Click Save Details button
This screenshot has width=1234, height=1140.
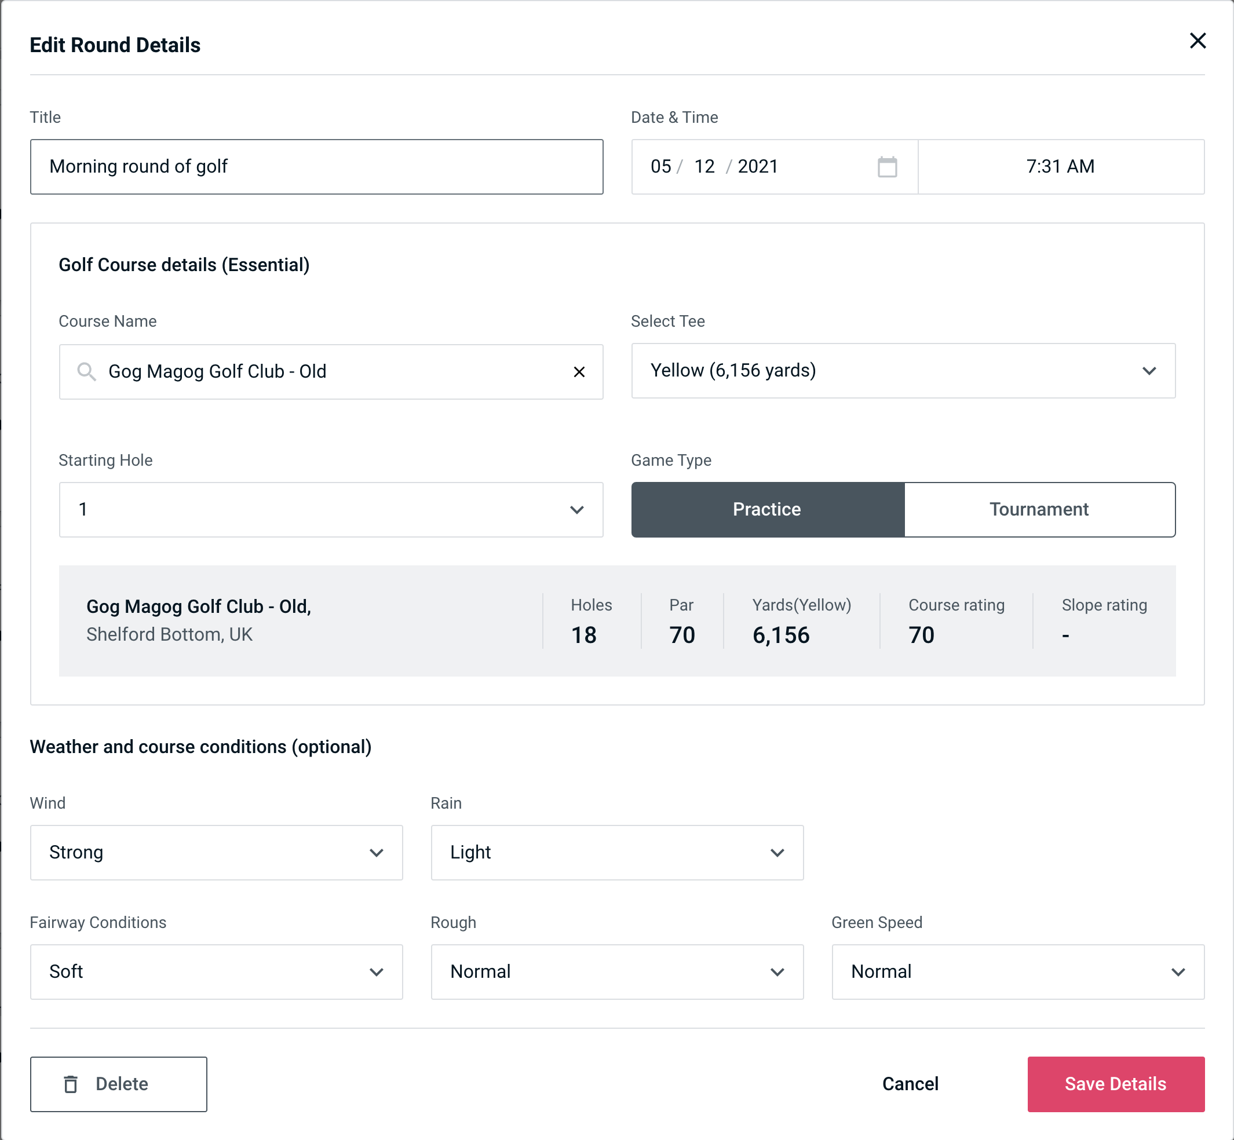(1116, 1084)
